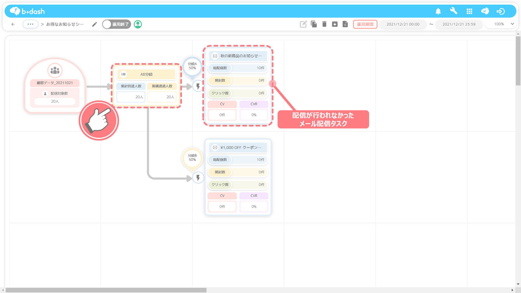Screen dimensions: 521x293
Task: Click the pencil rename icon
Action: pyautogui.click(x=95, y=24)
